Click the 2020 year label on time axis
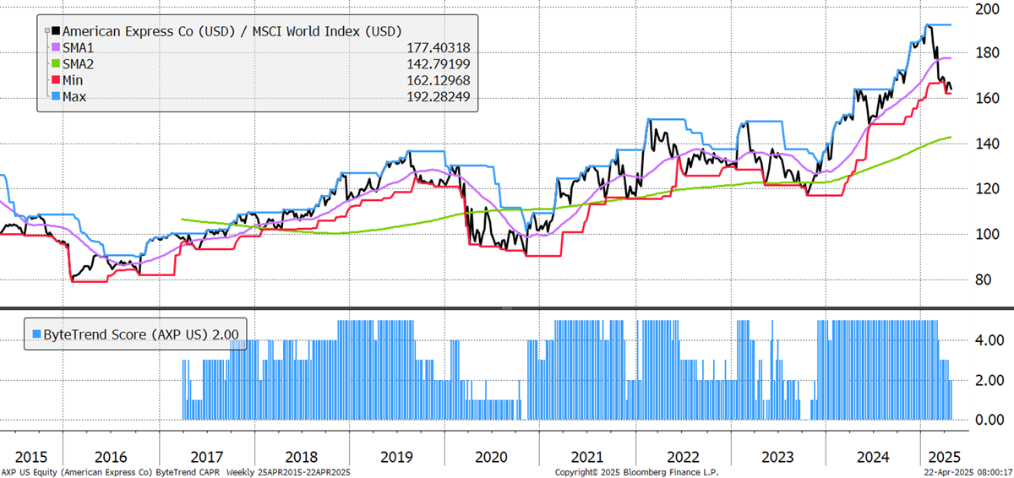This screenshot has width=1014, height=478. pos(492,457)
